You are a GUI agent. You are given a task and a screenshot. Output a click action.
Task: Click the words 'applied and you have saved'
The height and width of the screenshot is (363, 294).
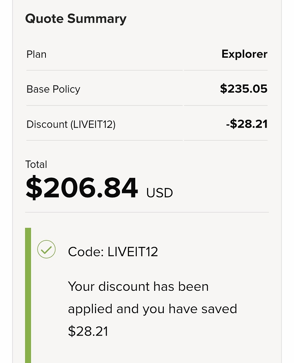(152, 309)
